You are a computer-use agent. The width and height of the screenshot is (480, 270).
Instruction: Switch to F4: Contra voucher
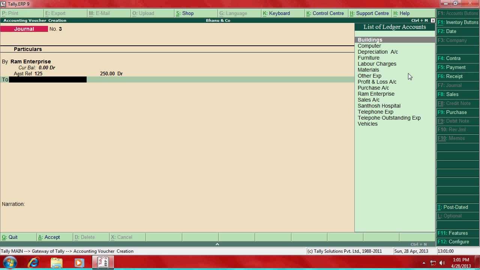coord(458,58)
